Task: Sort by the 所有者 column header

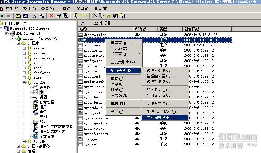Action: point(145,29)
